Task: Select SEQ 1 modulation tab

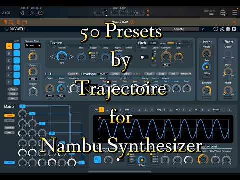Action: click(x=164, y=110)
